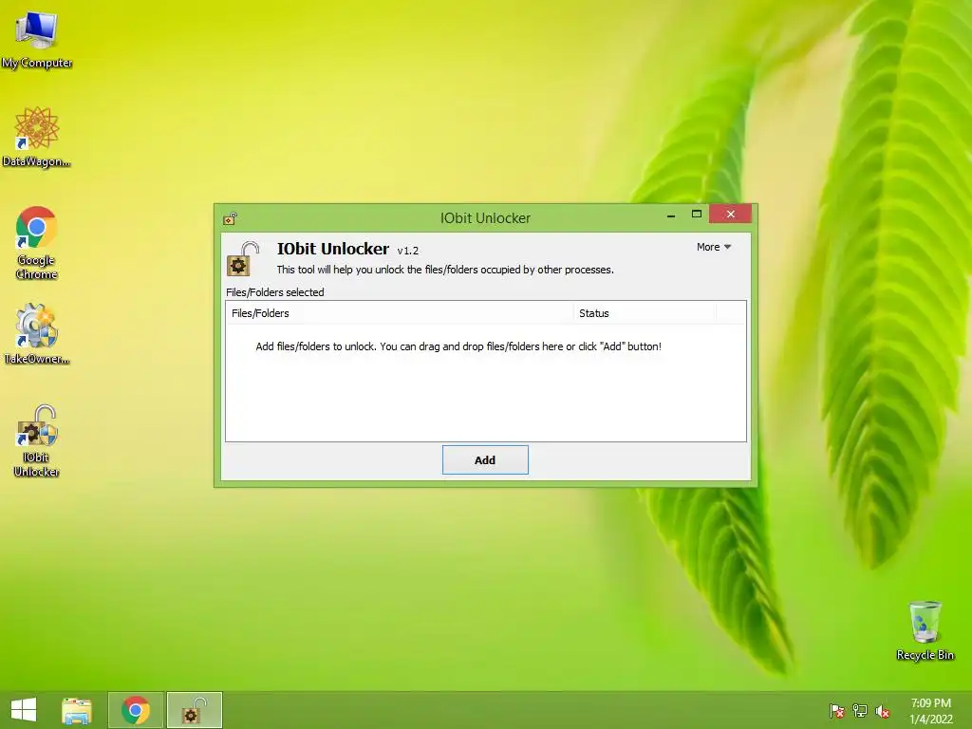972x729 pixels.
Task: Select the DataWagon desktop shortcut
Action: [x=37, y=137]
